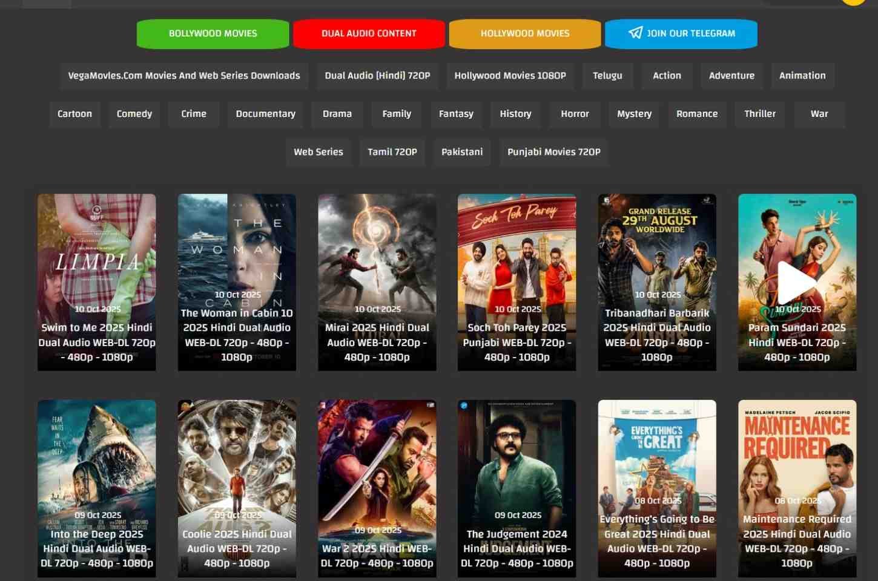Image resolution: width=878 pixels, height=581 pixels.
Task: Open the Dual Audio [Hindi] 720P tag
Action: [x=377, y=76]
